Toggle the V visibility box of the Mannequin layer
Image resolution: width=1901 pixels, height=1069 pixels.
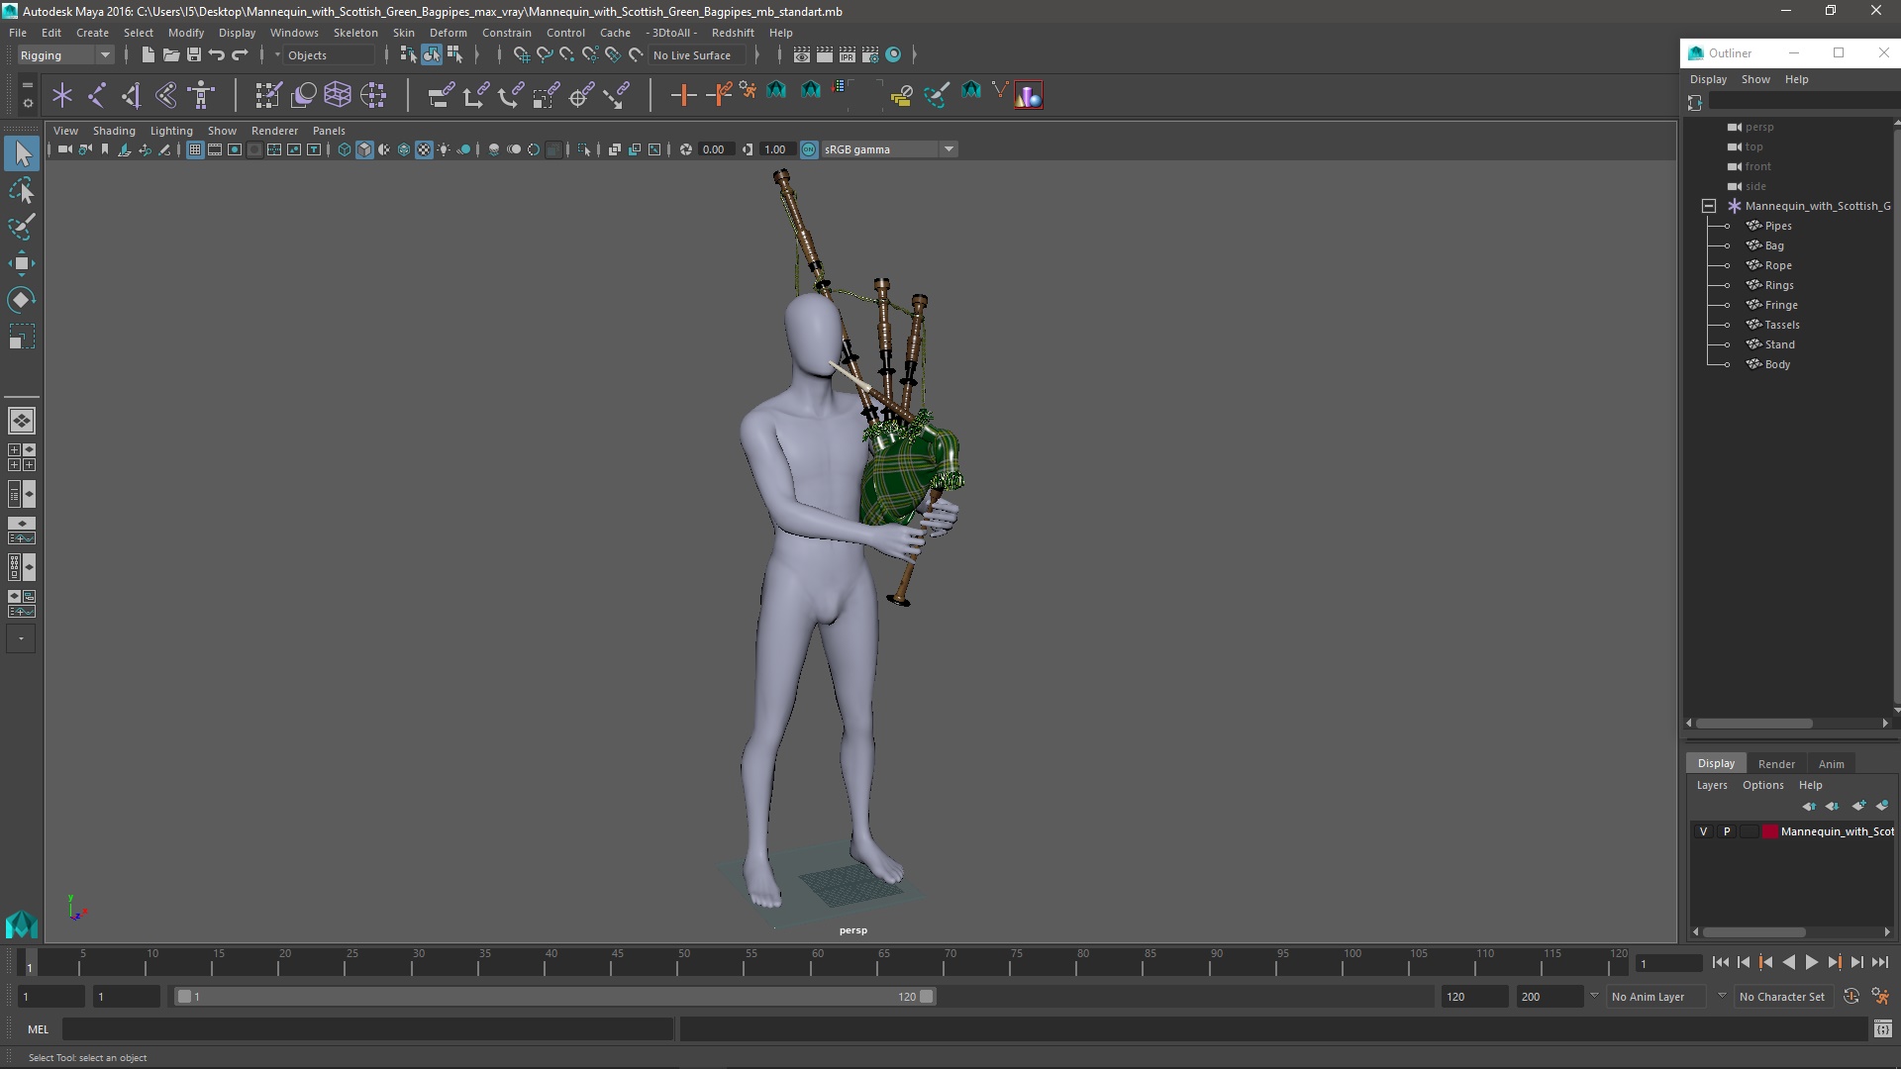(1703, 831)
